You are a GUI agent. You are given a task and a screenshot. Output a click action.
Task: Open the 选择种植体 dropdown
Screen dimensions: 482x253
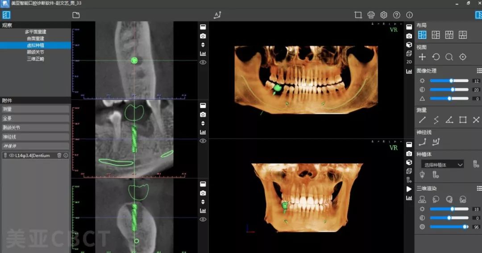442,165
